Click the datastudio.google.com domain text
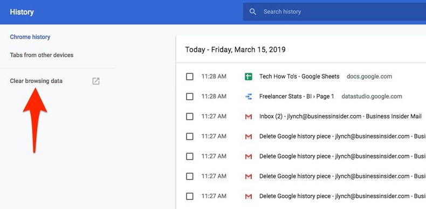 point(372,96)
